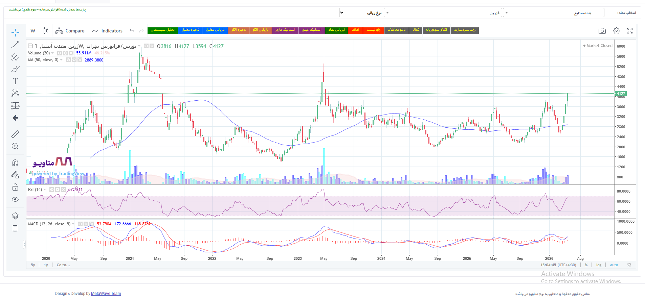645x300 pixels.
Task: Open the تحلیل سیستمی tab
Action: [x=163, y=30]
